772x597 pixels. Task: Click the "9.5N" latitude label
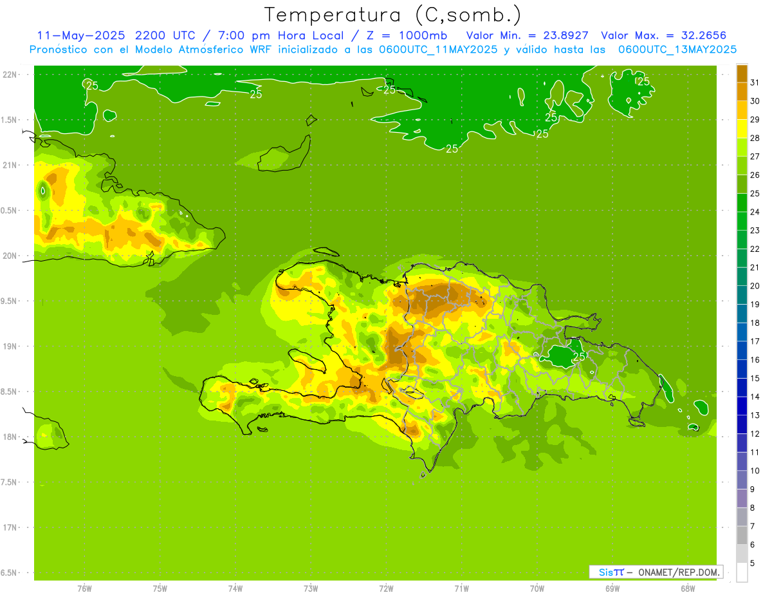point(9,301)
